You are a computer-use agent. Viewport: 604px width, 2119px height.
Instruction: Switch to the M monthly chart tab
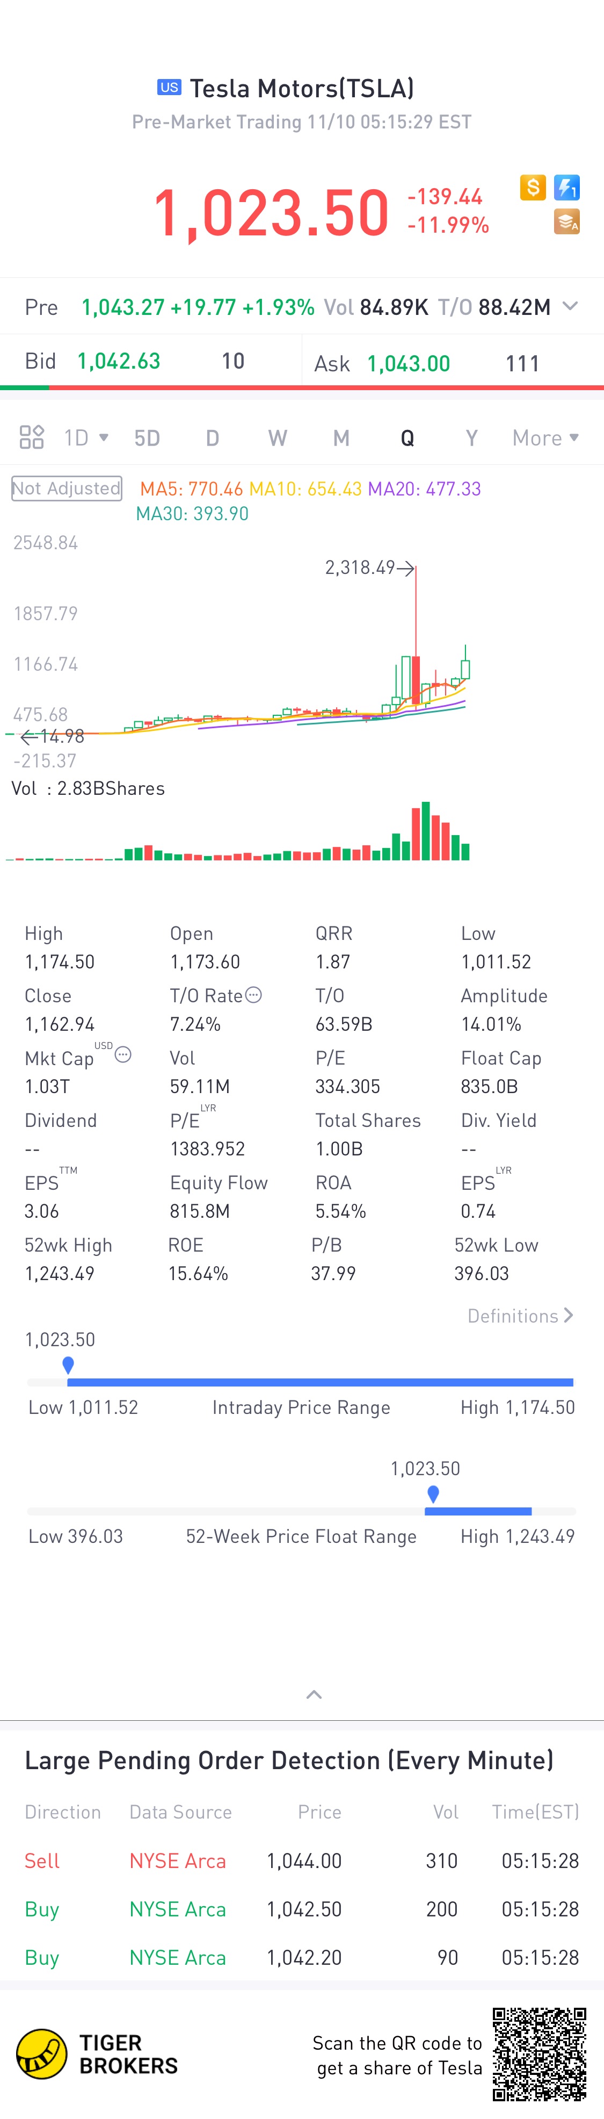(x=341, y=437)
